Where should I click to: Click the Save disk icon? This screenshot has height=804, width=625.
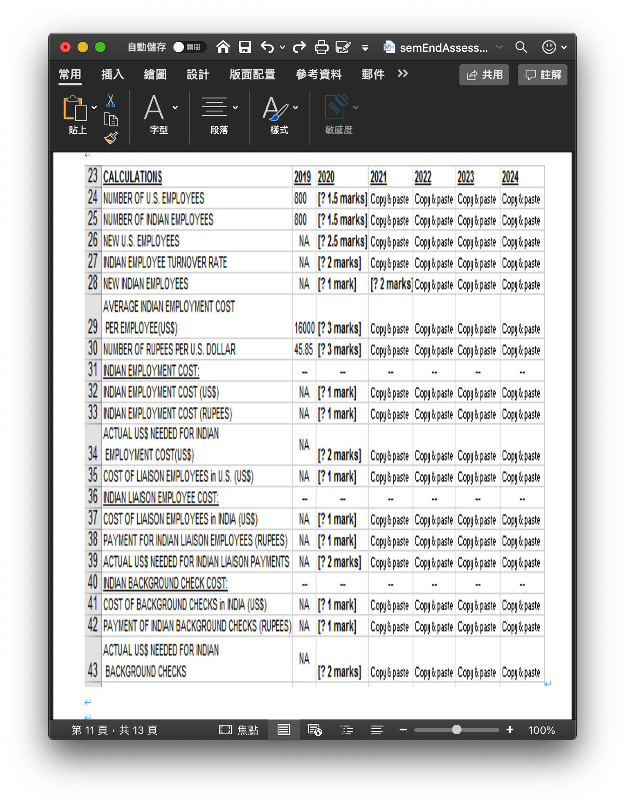[245, 47]
